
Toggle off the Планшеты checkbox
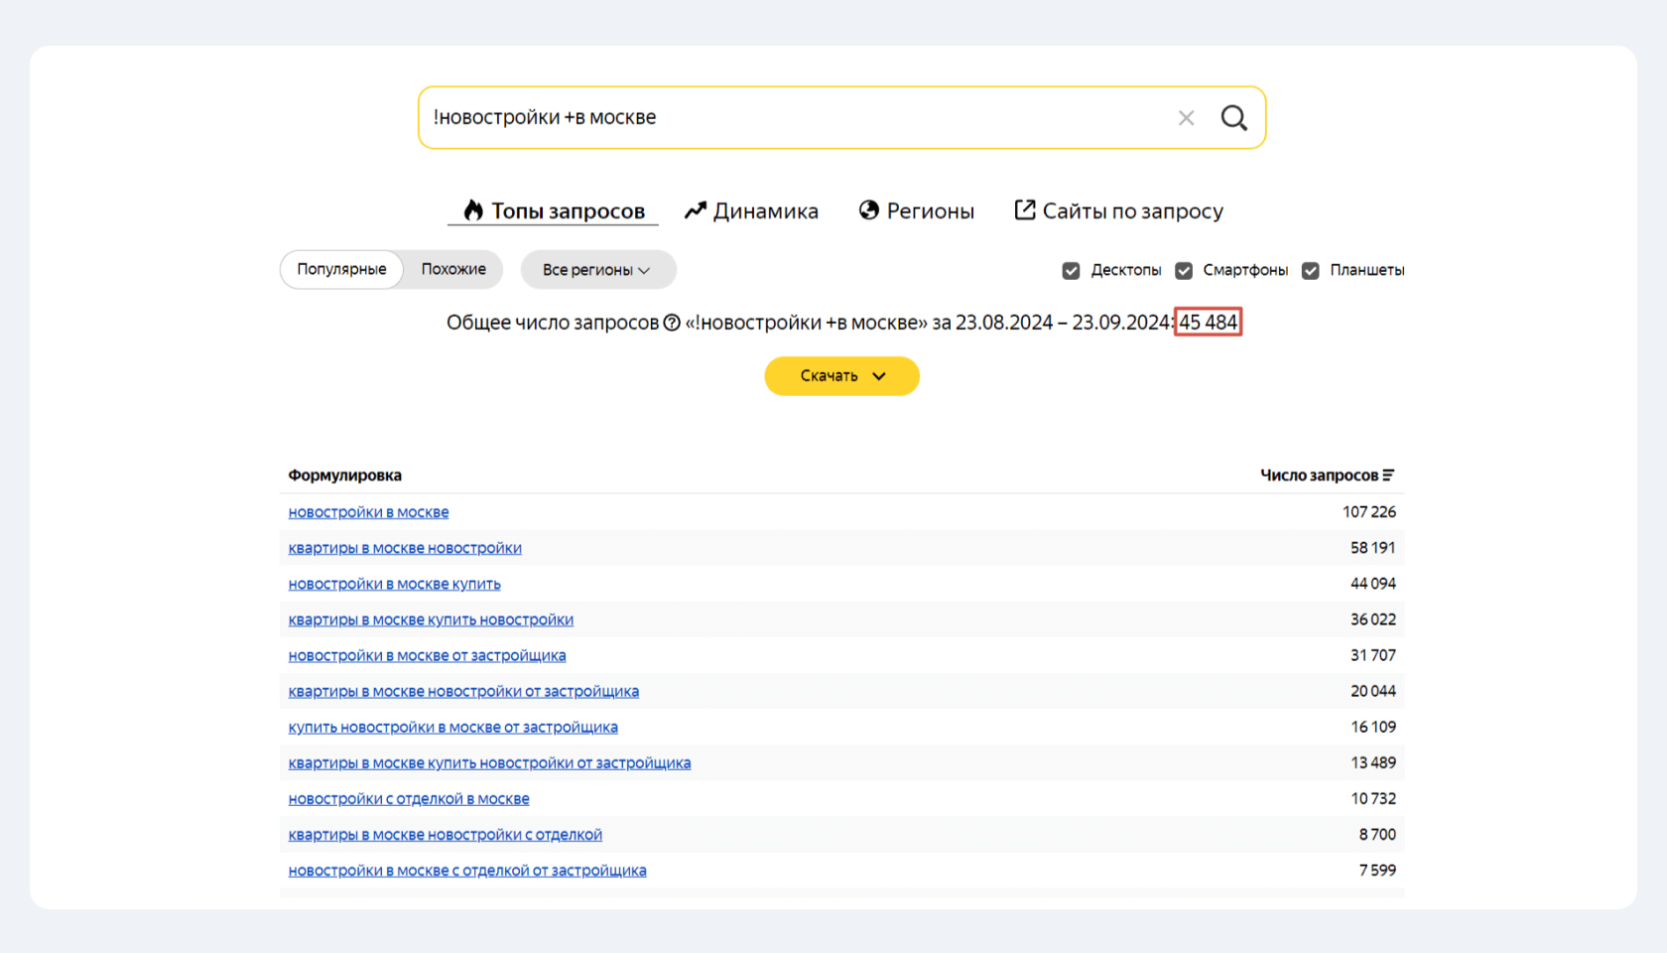tap(1311, 269)
